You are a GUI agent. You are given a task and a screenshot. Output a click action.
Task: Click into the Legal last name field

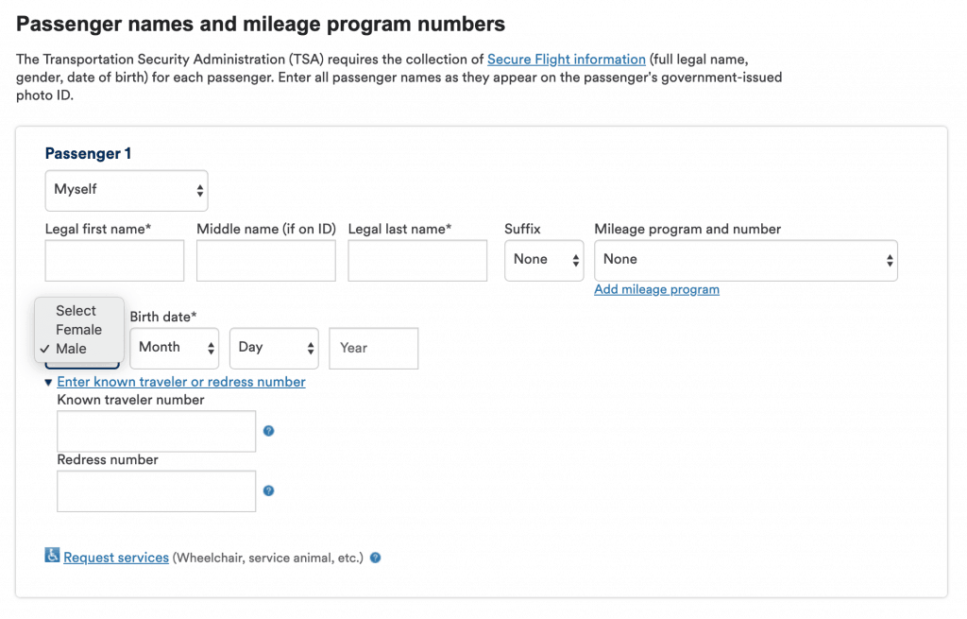(x=417, y=261)
